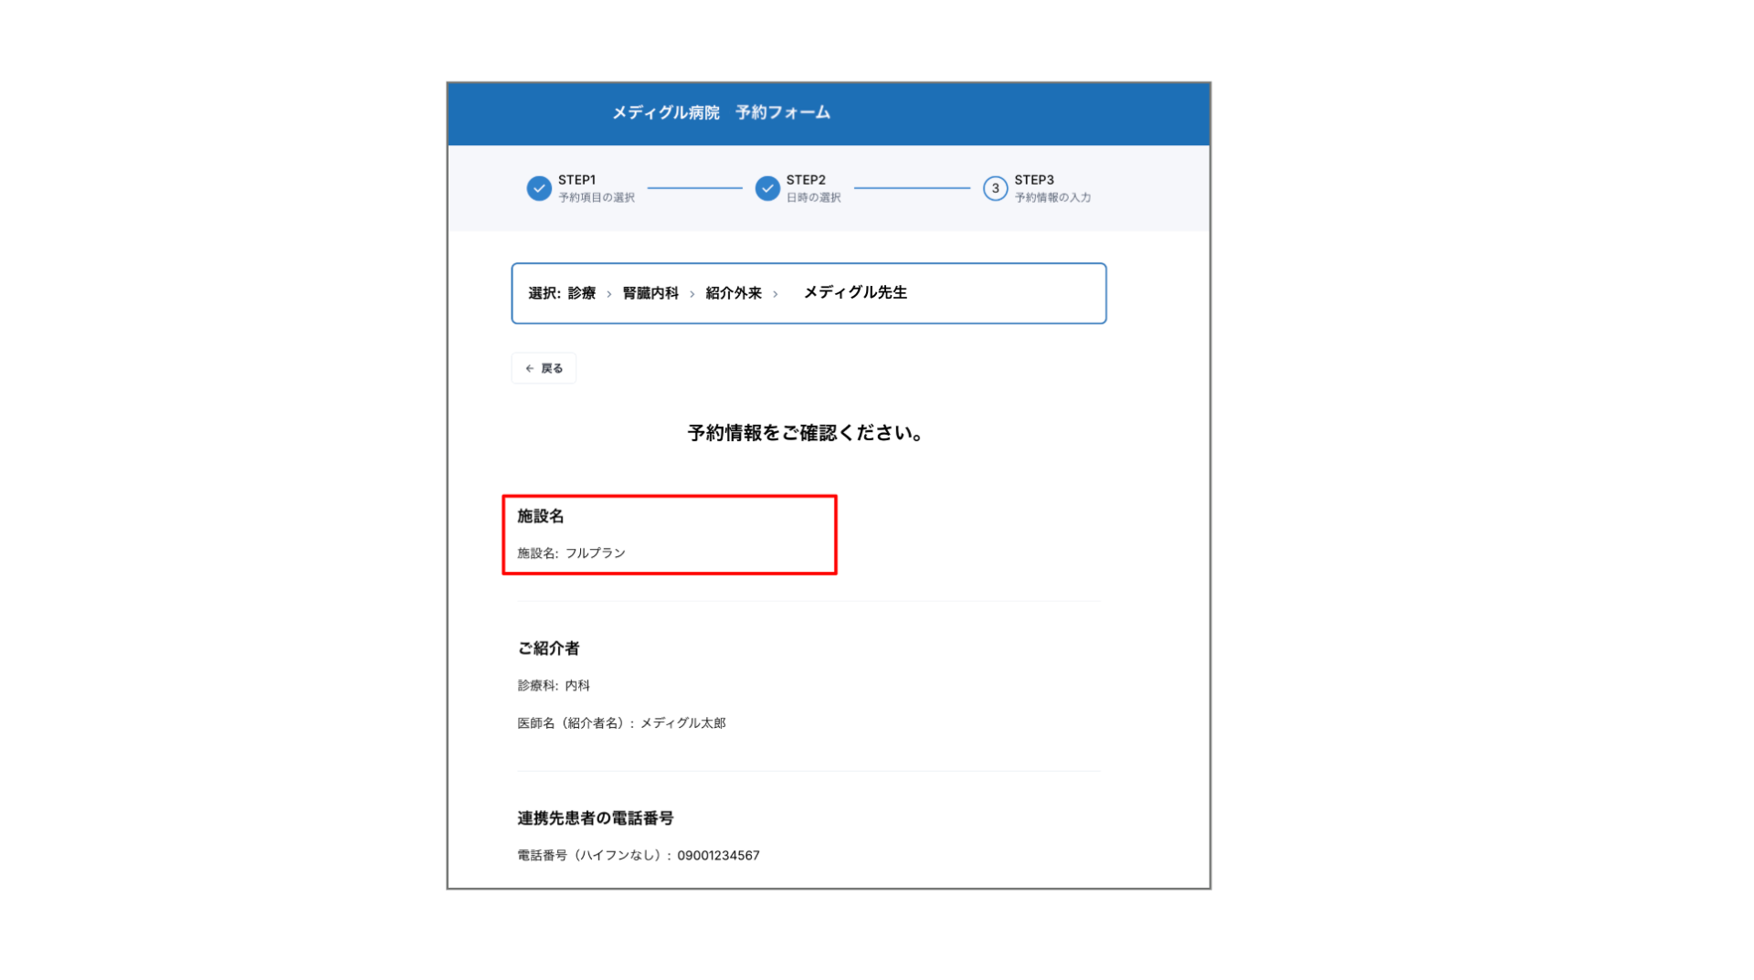Click the chevron right after 紹介外来

tap(776, 294)
